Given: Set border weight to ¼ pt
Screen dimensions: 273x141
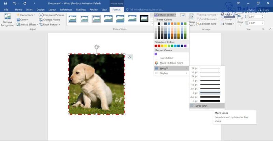Looking at the screenshot, I should pos(207,68).
